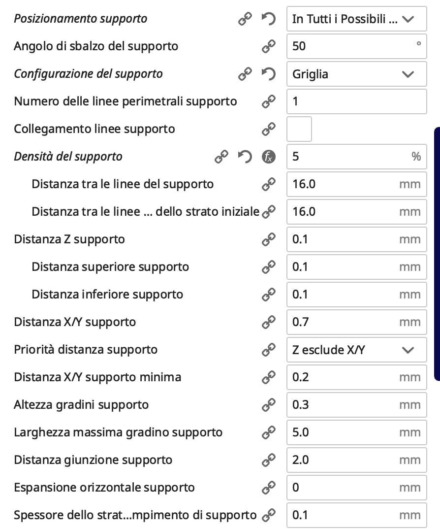The image size is (440, 529).
Task: Revert Densità del supporto using undo arrow
Action: (245, 157)
